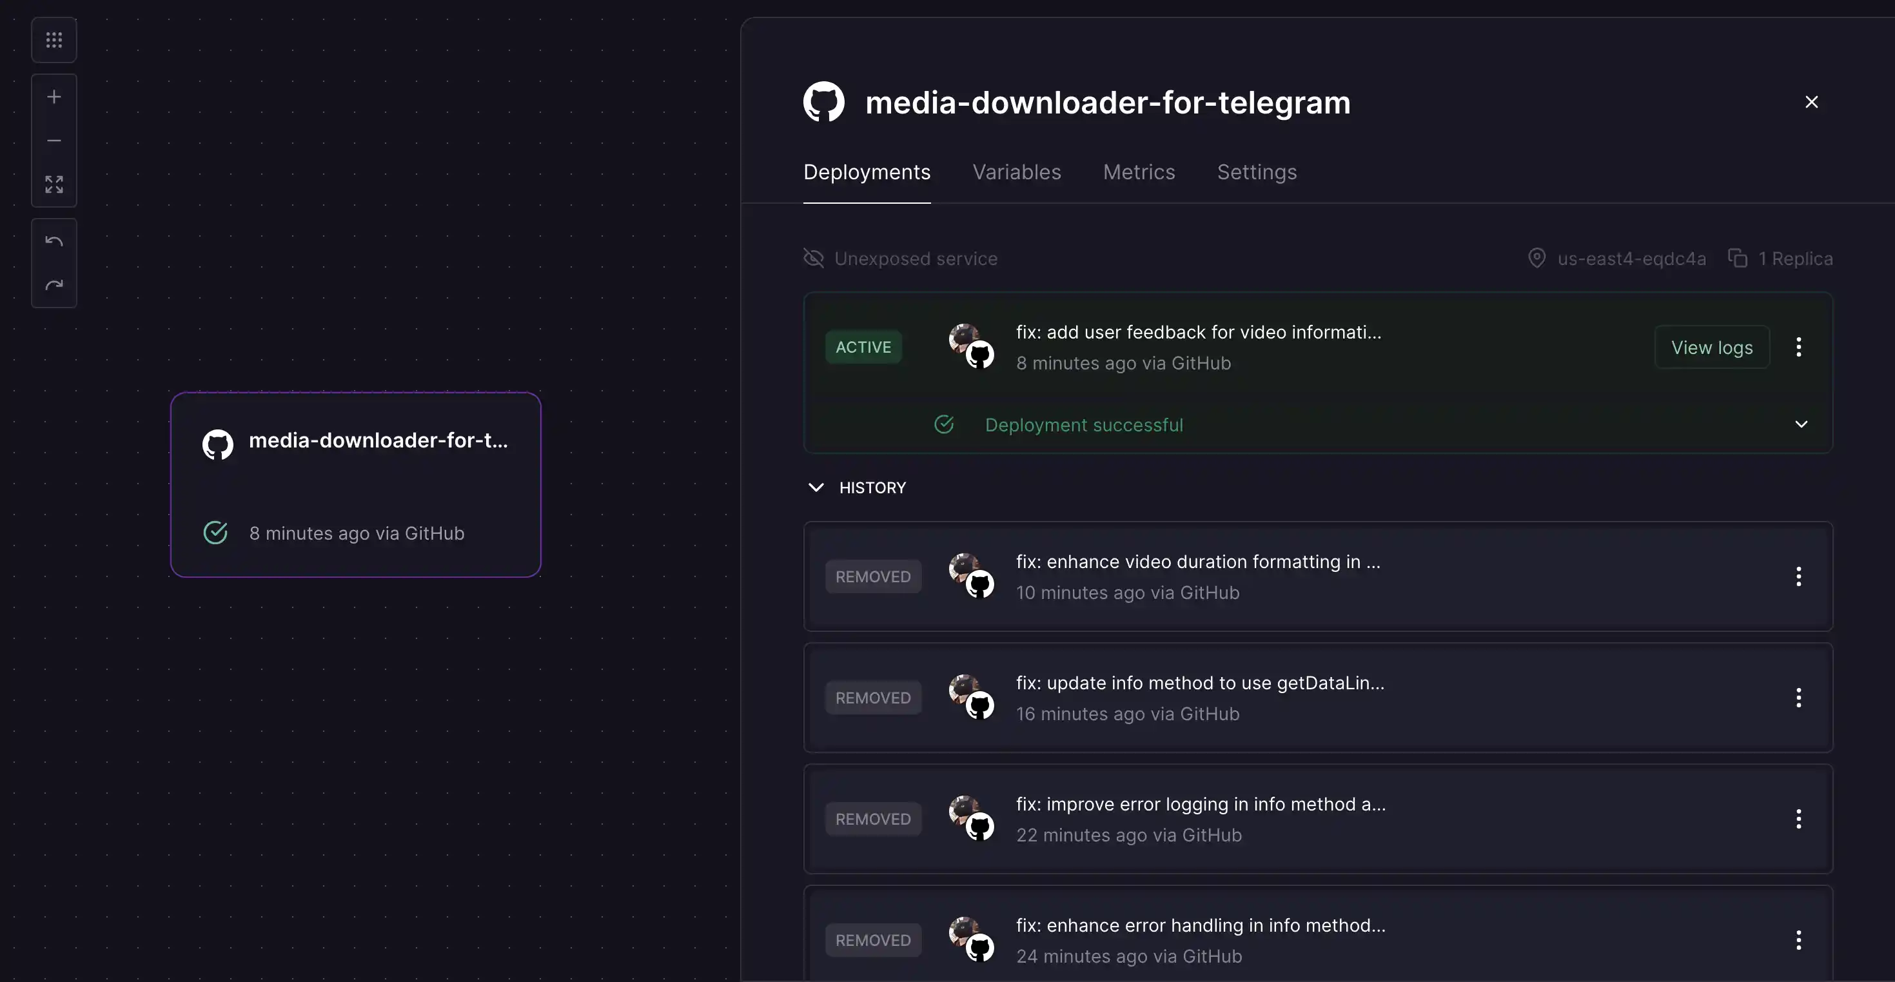Open menu for 22 minutes ago deployment

(1798, 819)
